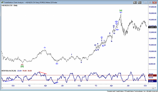Select the blue '-a-' wave label
The height and width of the screenshot is (92, 158).
tap(102, 37)
